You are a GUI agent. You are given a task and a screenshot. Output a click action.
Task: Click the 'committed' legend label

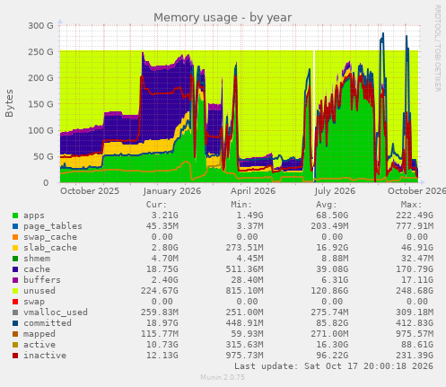tap(48, 323)
